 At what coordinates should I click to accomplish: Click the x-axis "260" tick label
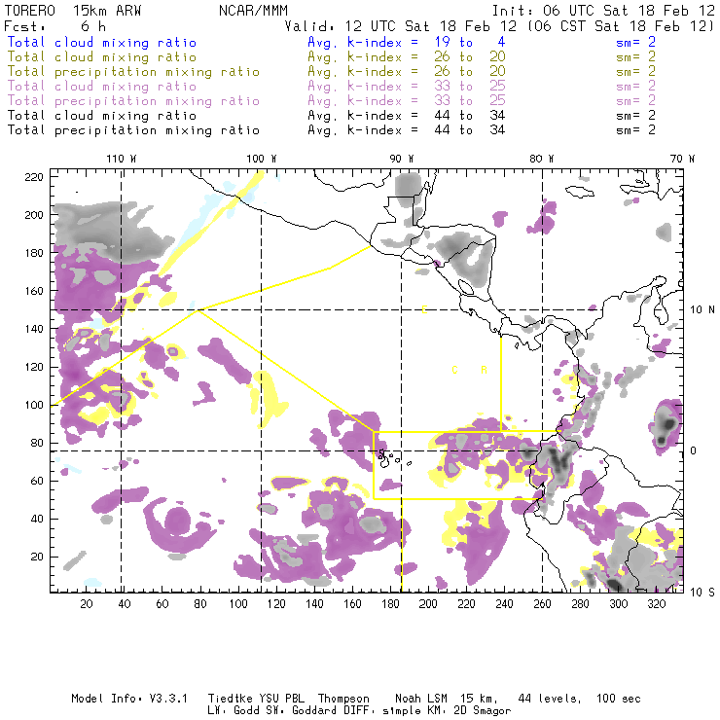(542, 604)
